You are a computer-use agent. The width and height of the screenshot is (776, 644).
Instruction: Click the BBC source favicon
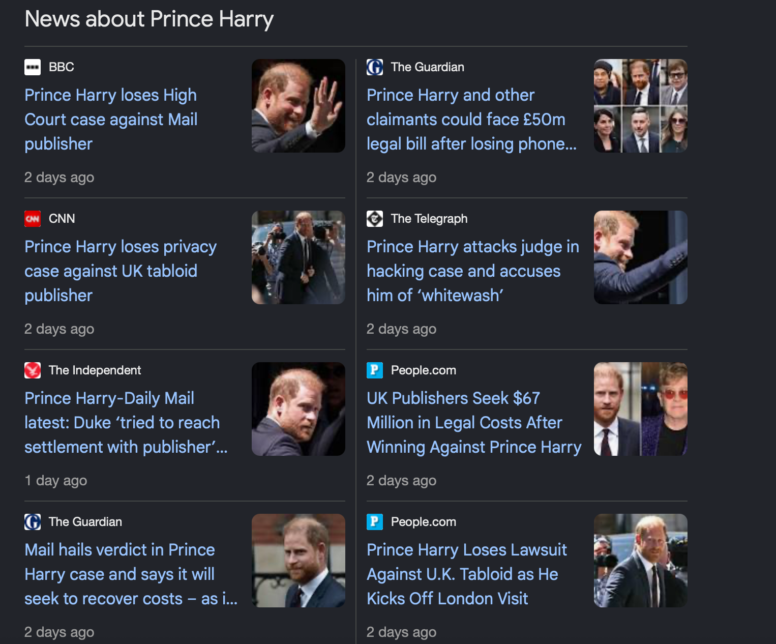(x=33, y=67)
